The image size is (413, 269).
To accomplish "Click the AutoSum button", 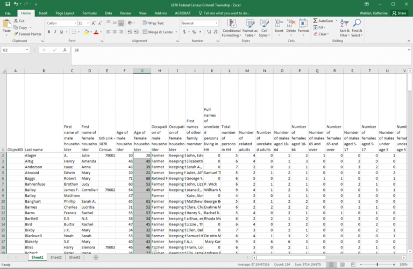I will [x=323, y=21].
